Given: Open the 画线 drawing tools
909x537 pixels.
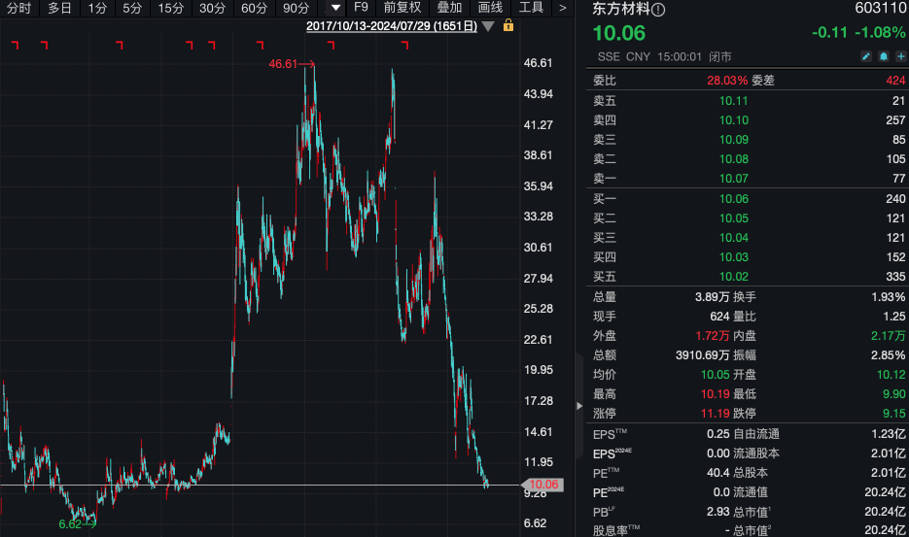Looking at the screenshot, I should pyautogui.click(x=490, y=8).
